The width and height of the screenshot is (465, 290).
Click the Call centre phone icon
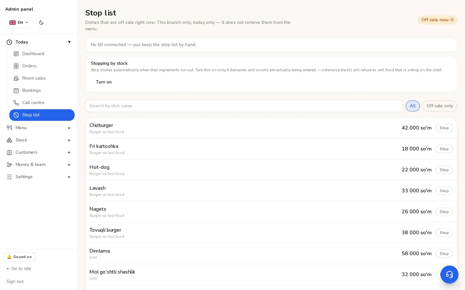[16, 103]
